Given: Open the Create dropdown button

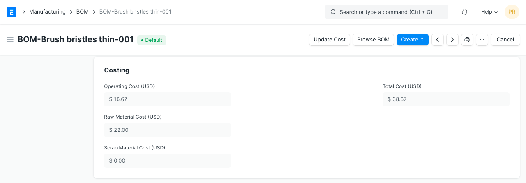Looking at the screenshot, I should tap(413, 40).
